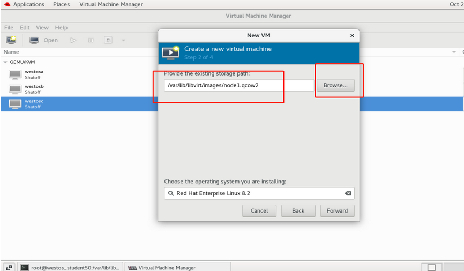Click the Back button
Image resolution: width=464 pixels, height=271 pixels.
298,210
